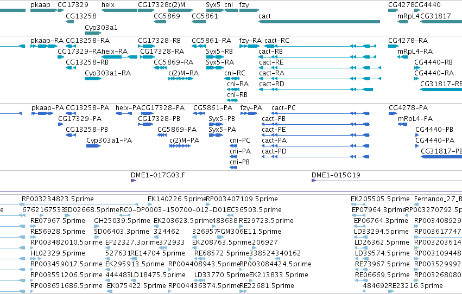Click EST EK075422.5prime

click(110, 291)
